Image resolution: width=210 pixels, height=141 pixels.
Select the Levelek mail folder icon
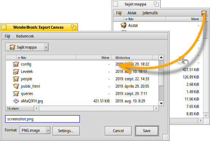pos(16,71)
